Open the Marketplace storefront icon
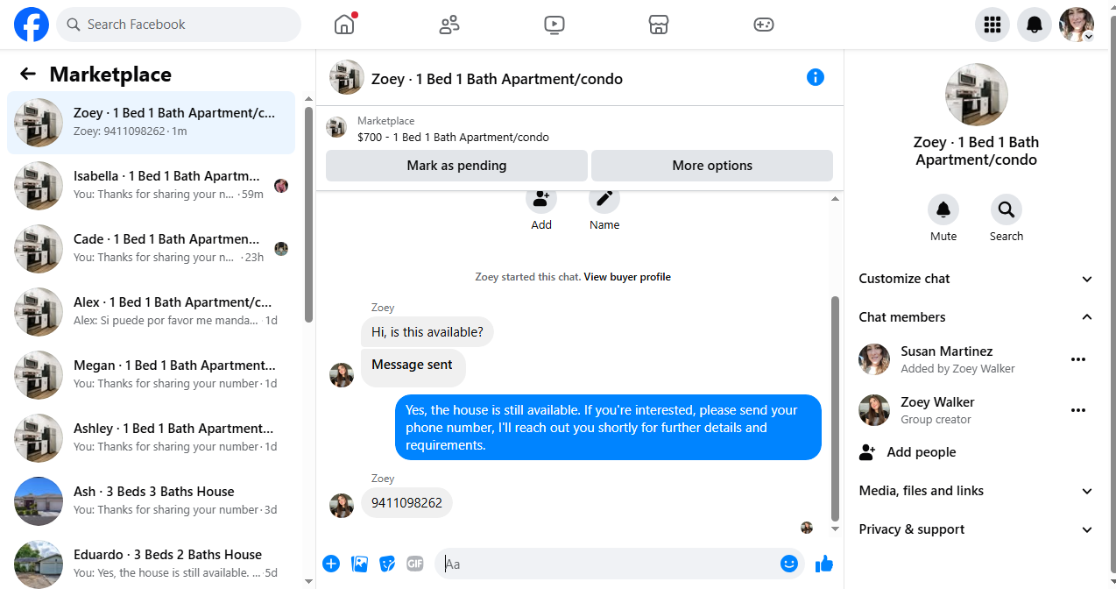The image size is (1116, 589). (659, 25)
